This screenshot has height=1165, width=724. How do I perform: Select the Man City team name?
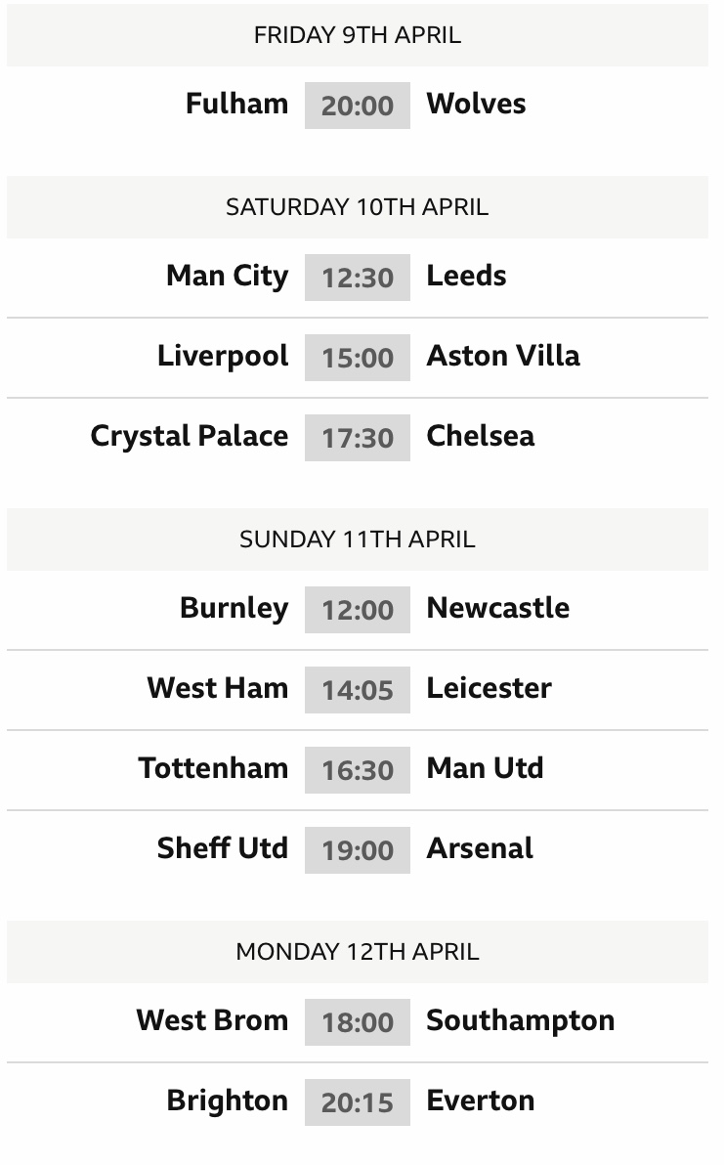coord(228,277)
